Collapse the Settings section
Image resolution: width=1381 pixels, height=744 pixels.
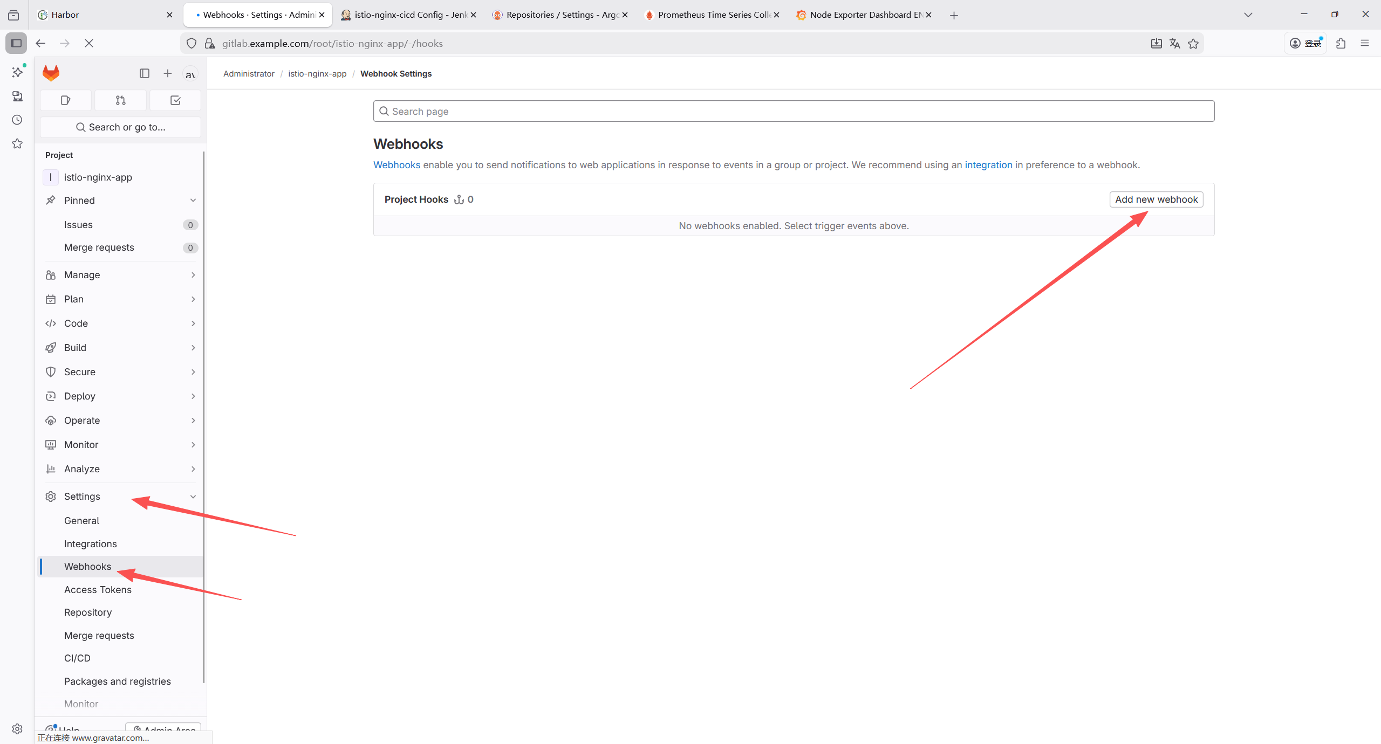click(193, 497)
